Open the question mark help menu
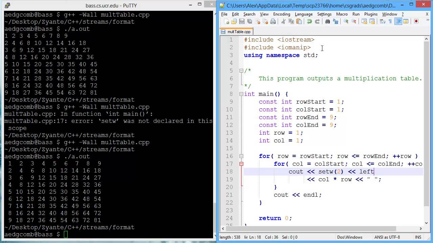This screenshot has width=433, height=243. pyautogui.click(x=403, y=14)
